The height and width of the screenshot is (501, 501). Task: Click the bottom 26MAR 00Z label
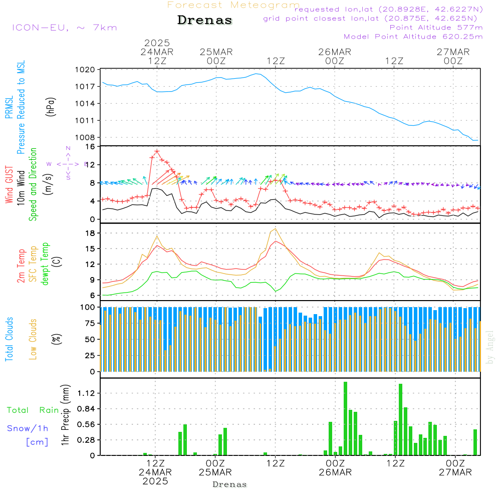pyautogui.click(x=335, y=468)
